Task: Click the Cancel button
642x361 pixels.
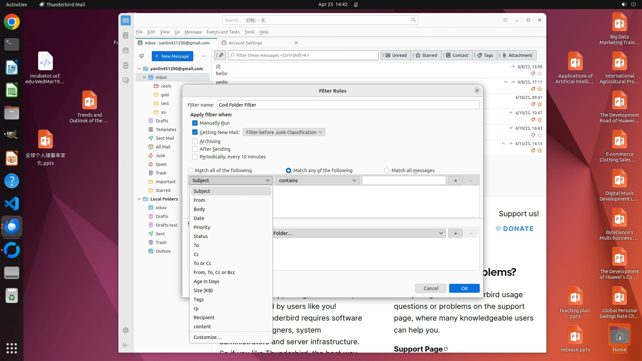Action: (431, 288)
